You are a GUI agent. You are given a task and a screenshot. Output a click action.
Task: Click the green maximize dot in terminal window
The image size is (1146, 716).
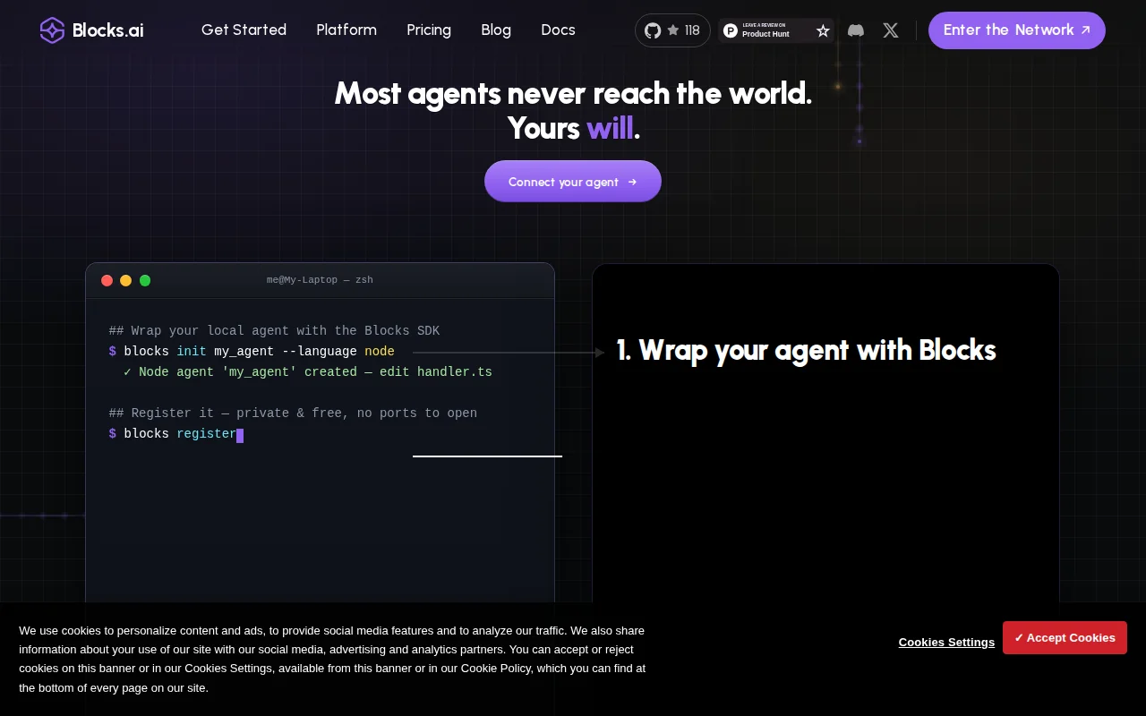click(x=145, y=280)
